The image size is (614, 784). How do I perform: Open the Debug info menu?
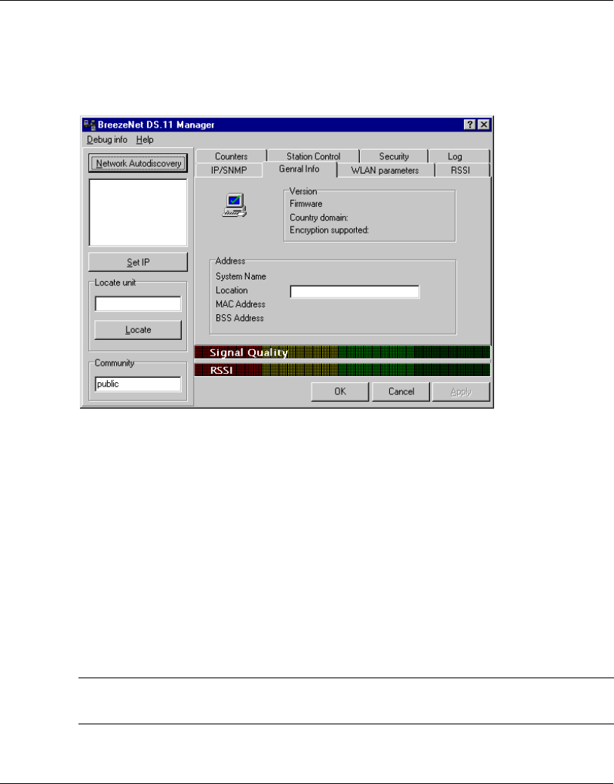[107, 140]
